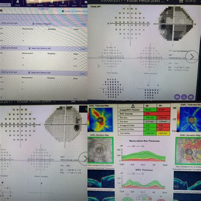The height and width of the screenshot is (201, 201).
Task: Copy the 8:32 AM Sean McCafferty entry
Action: click(x=82, y=73)
